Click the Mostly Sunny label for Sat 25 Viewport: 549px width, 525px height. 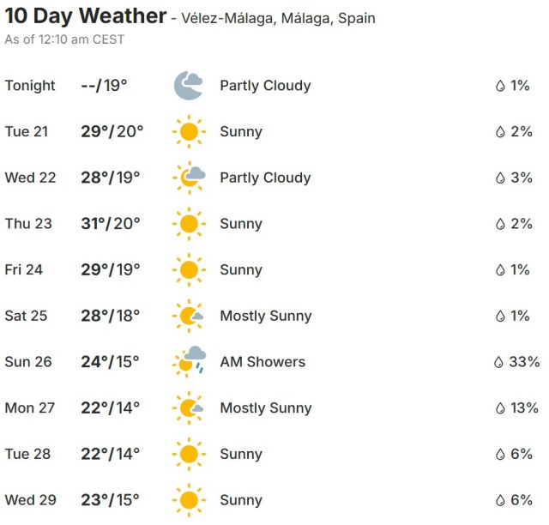pos(265,316)
